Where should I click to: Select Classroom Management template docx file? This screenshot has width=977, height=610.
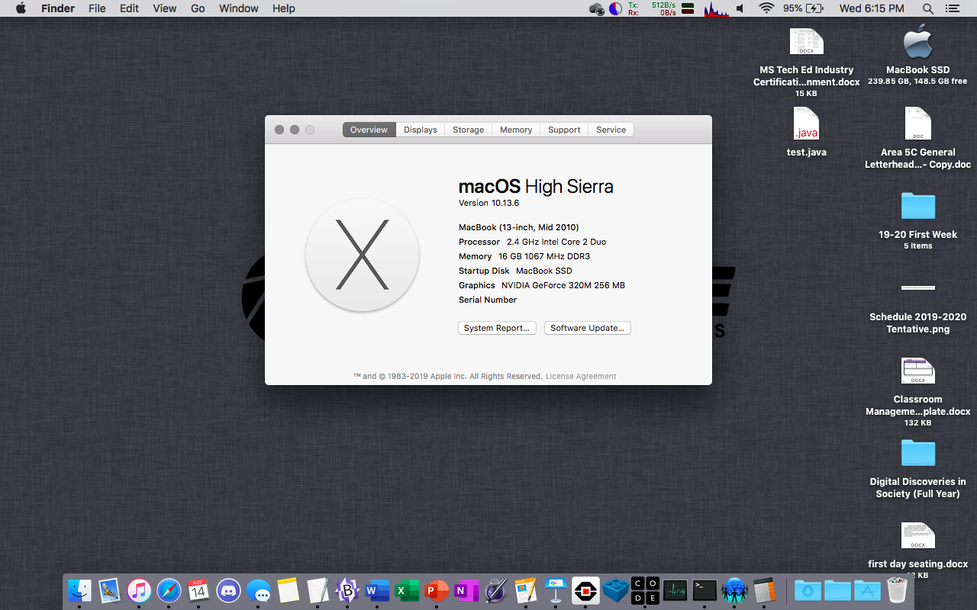click(918, 392)
